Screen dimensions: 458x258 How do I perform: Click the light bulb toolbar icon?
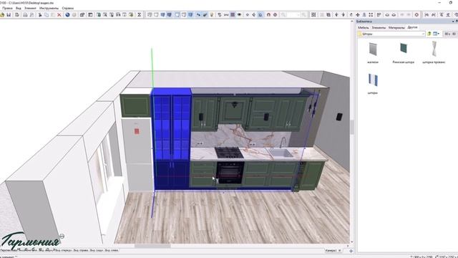coord(212,14)
